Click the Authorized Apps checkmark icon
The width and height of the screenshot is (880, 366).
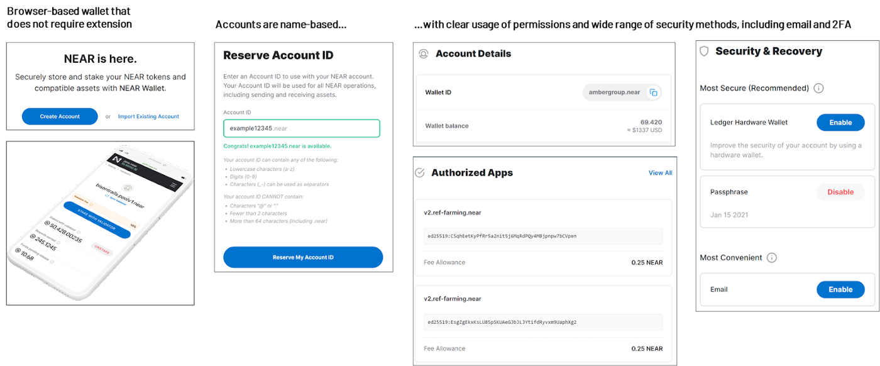tap(420, 172)
